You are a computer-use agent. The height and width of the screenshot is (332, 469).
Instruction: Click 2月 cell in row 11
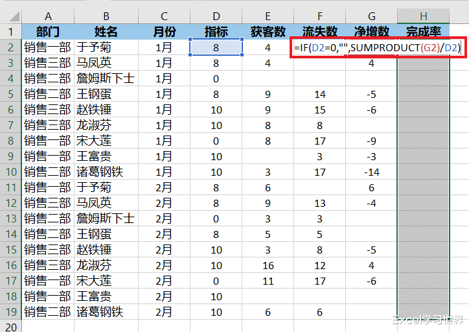click(x=164, y=187)
